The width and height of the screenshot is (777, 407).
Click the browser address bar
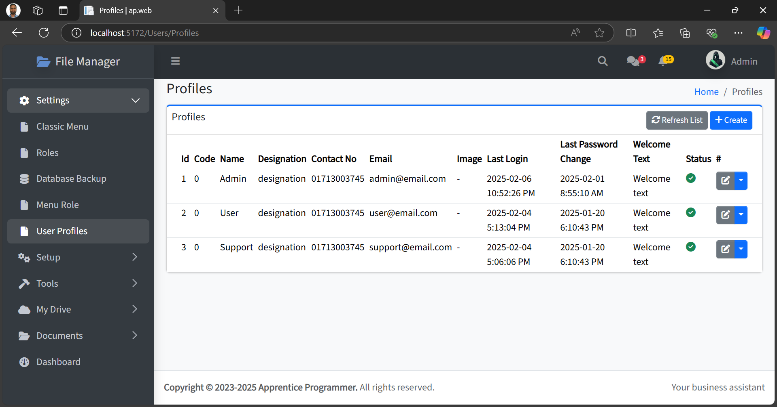(283, 33)
